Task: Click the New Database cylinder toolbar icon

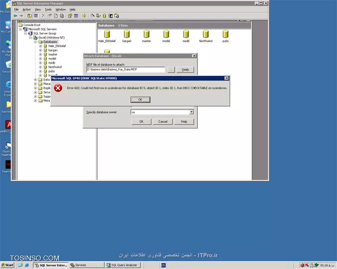Action: pyautogui.click(x=104, y=16)
